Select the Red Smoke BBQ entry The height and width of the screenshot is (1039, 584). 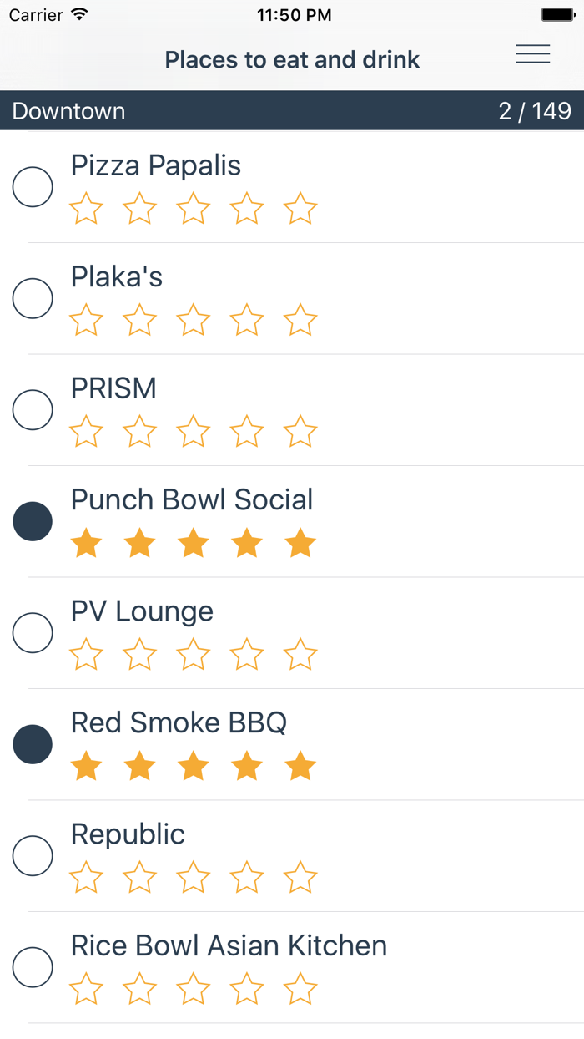click(179, 722)
